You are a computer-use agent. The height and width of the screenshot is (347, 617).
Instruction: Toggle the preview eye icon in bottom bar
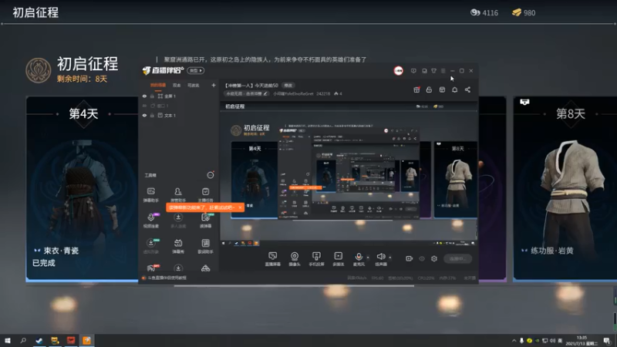click(x=422, y=258)
